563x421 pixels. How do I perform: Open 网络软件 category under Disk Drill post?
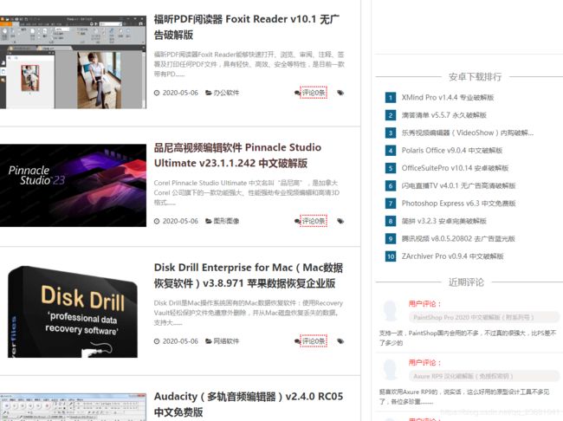(226, 341)
